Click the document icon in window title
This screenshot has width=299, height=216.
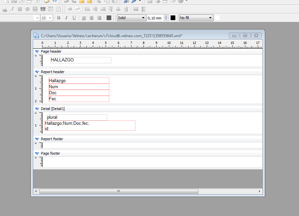point(36,36)
